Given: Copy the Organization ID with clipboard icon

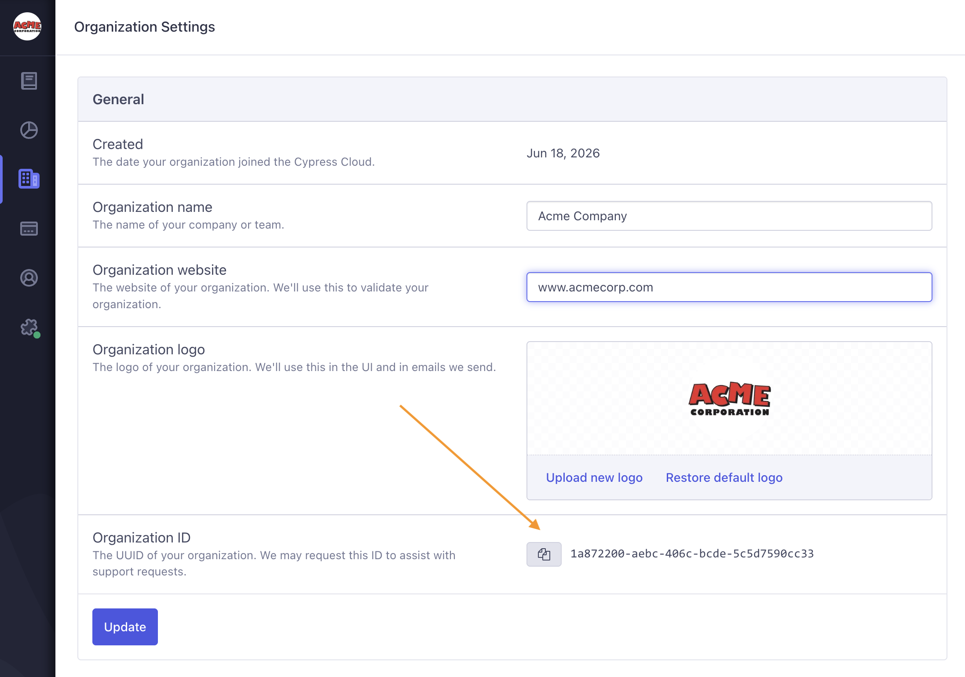Looking at the screenshot, I should click(544, 554).
